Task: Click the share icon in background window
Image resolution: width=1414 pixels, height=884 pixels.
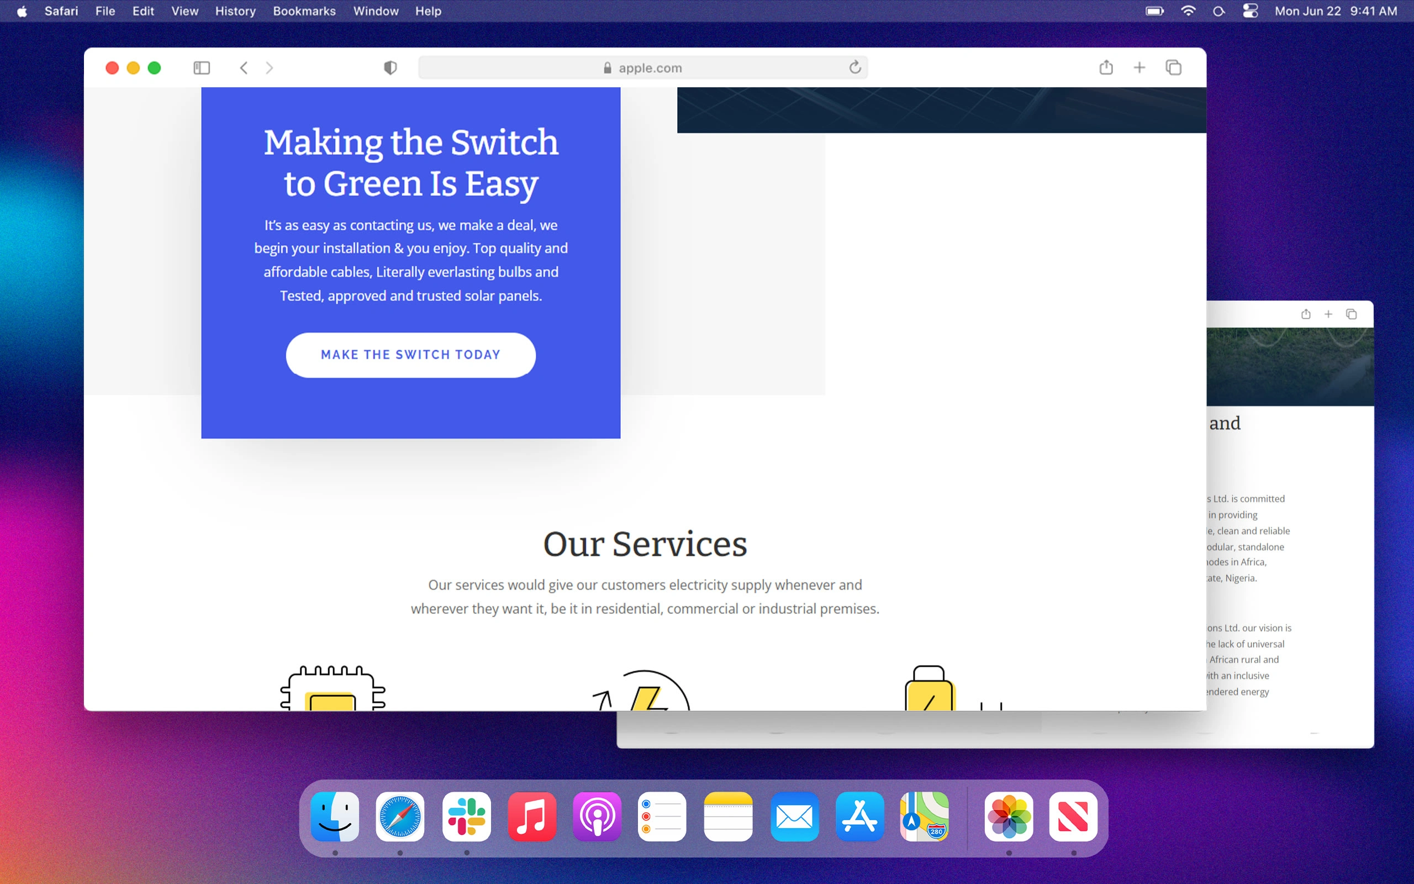Action: 1306,314
